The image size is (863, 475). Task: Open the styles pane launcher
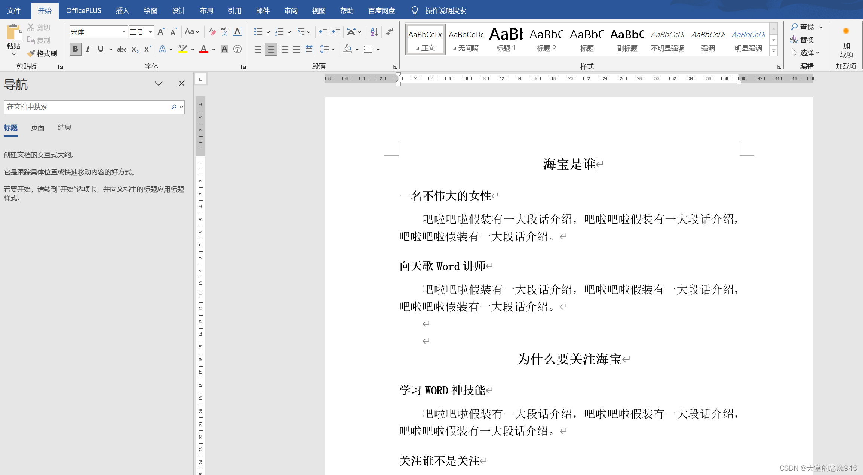click(x=779, y=67)
